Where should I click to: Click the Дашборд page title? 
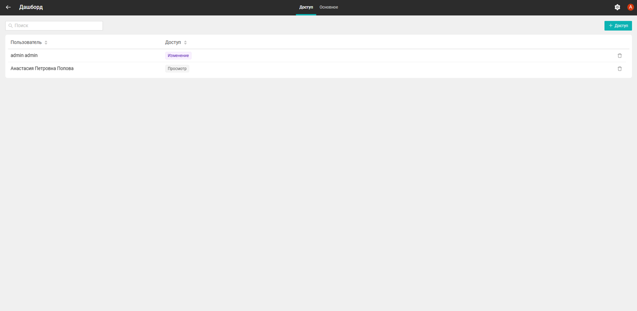pyautogui.click(x=31, y=7)
